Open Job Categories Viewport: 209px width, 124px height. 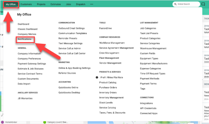pos(148,28)
